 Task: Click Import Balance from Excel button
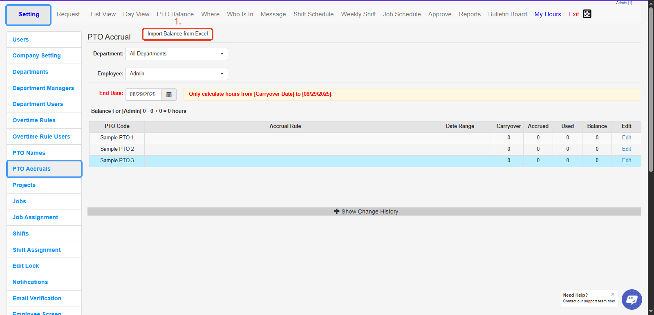click(177, 34)
